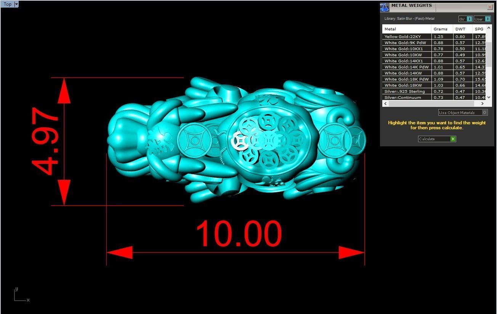Image resolution: width=497 pixels, height=314 pixels.
Task: Select Silver:Continuum row
Action: click(x=434, y=97)
